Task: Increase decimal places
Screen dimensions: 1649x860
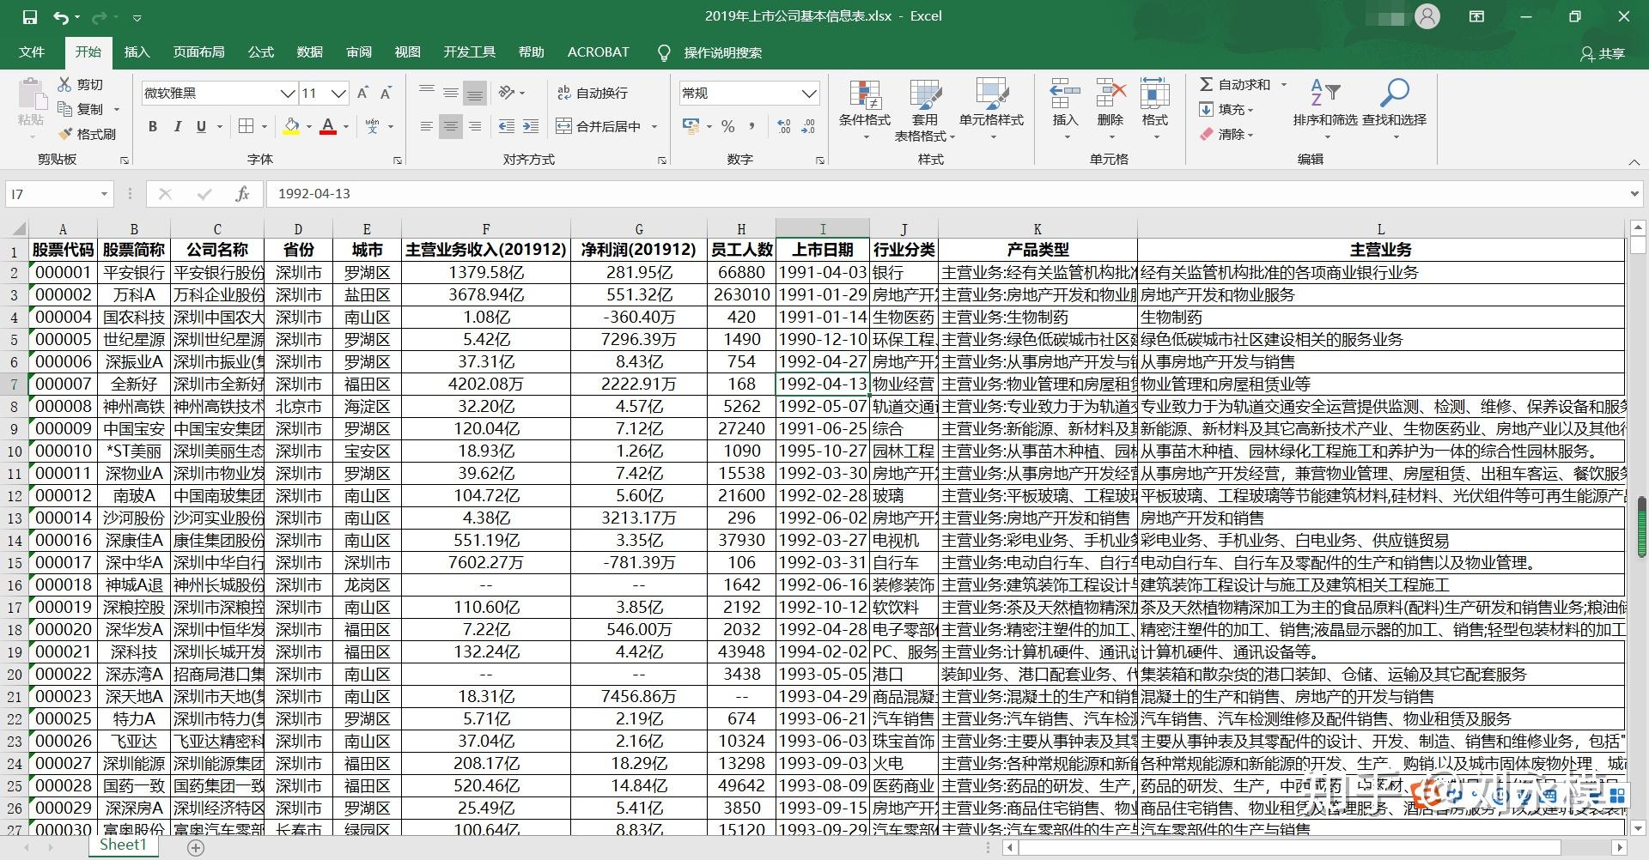Action: (x=784, y=126)
